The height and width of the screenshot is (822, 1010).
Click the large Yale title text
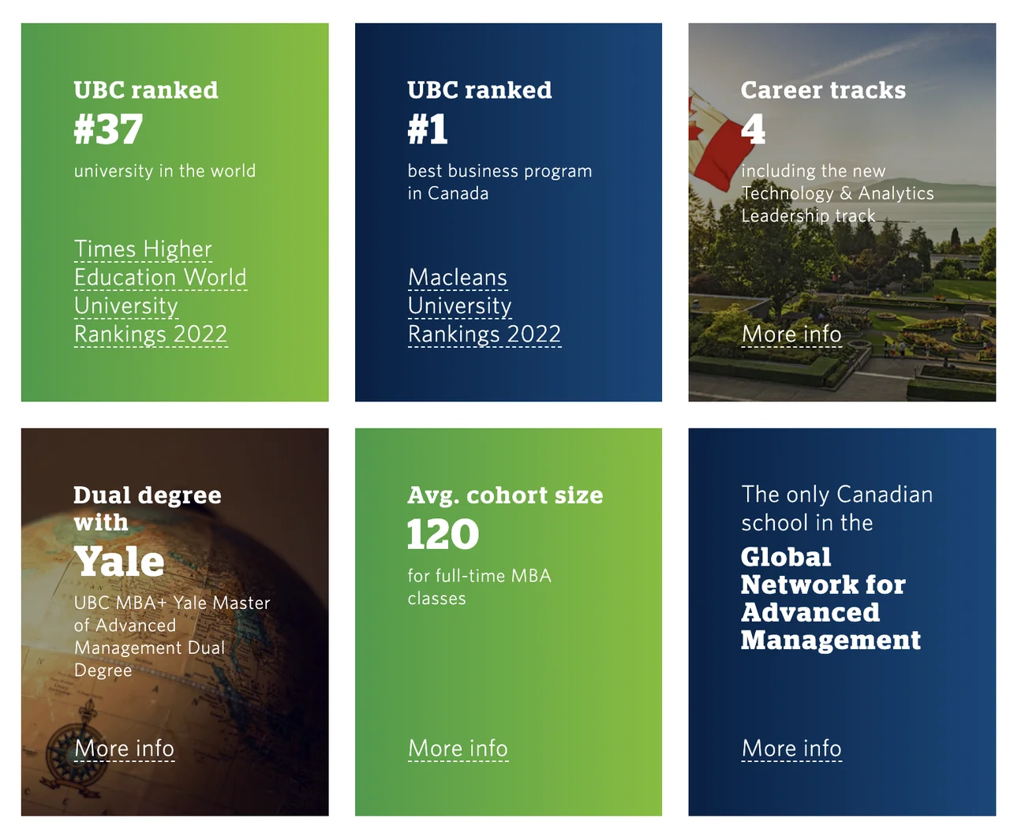pyautogui.click(x=119, y=562)
